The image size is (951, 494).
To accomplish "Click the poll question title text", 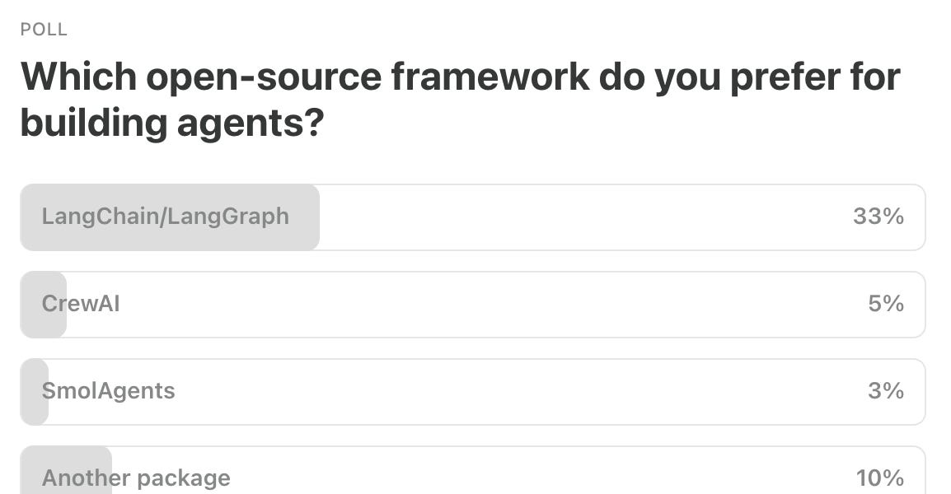I will (461, 97).
